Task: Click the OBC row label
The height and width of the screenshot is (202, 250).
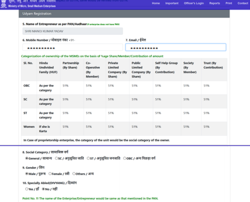Action: (27, 86)
